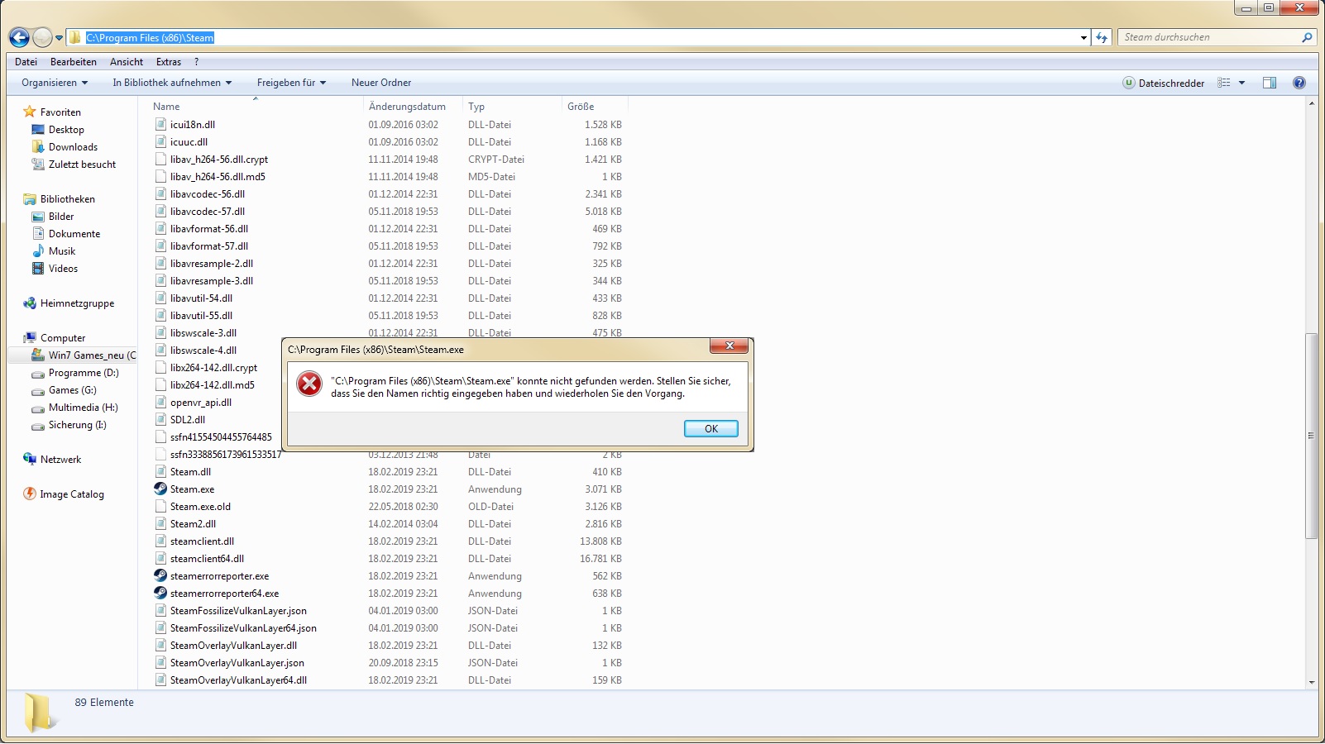Image resolution: width=1325 pixels, height=744 pixels.
Task: Select the Programme (D:) drive
Action: click(x=84, y=373)
